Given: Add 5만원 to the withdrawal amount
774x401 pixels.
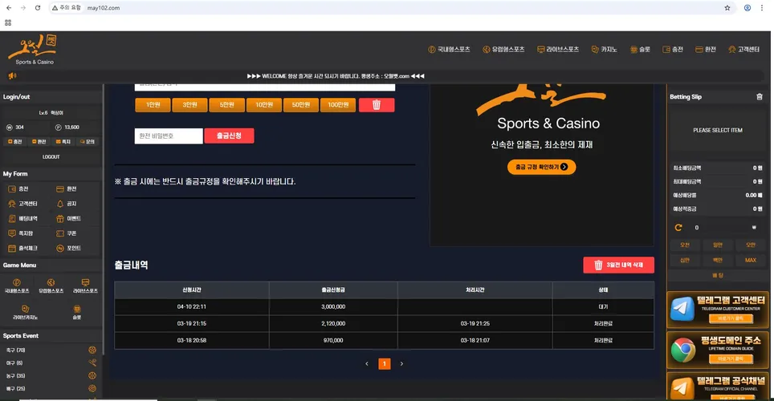Looking at the screenshot, I should pos(227,104).
